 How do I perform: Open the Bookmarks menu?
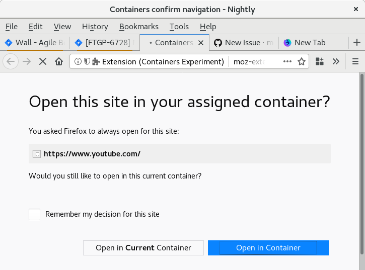(x=138, y=27)
